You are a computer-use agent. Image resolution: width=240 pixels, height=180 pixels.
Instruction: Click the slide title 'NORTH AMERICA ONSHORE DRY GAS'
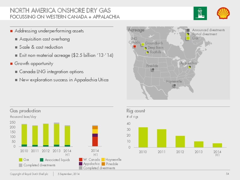60,10
